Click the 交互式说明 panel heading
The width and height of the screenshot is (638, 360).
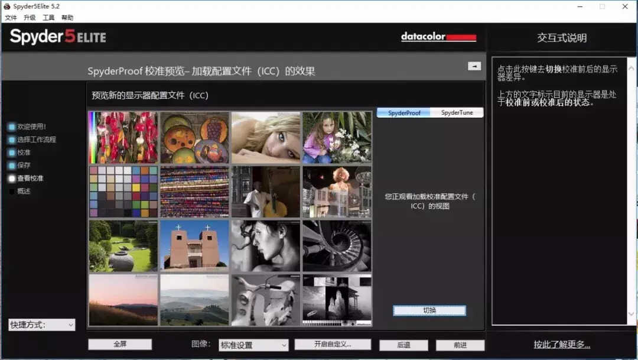pos(562,38)
